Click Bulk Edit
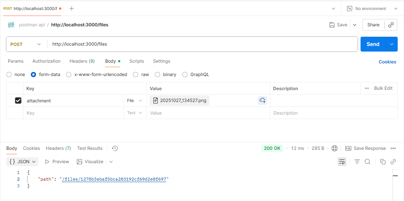This screenshot has height=201, width=404. point(383,88)
